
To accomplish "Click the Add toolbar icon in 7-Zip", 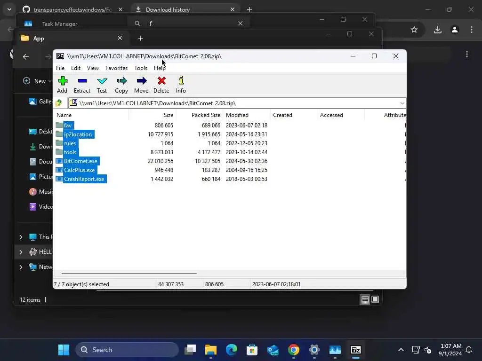I will point(63,85).
